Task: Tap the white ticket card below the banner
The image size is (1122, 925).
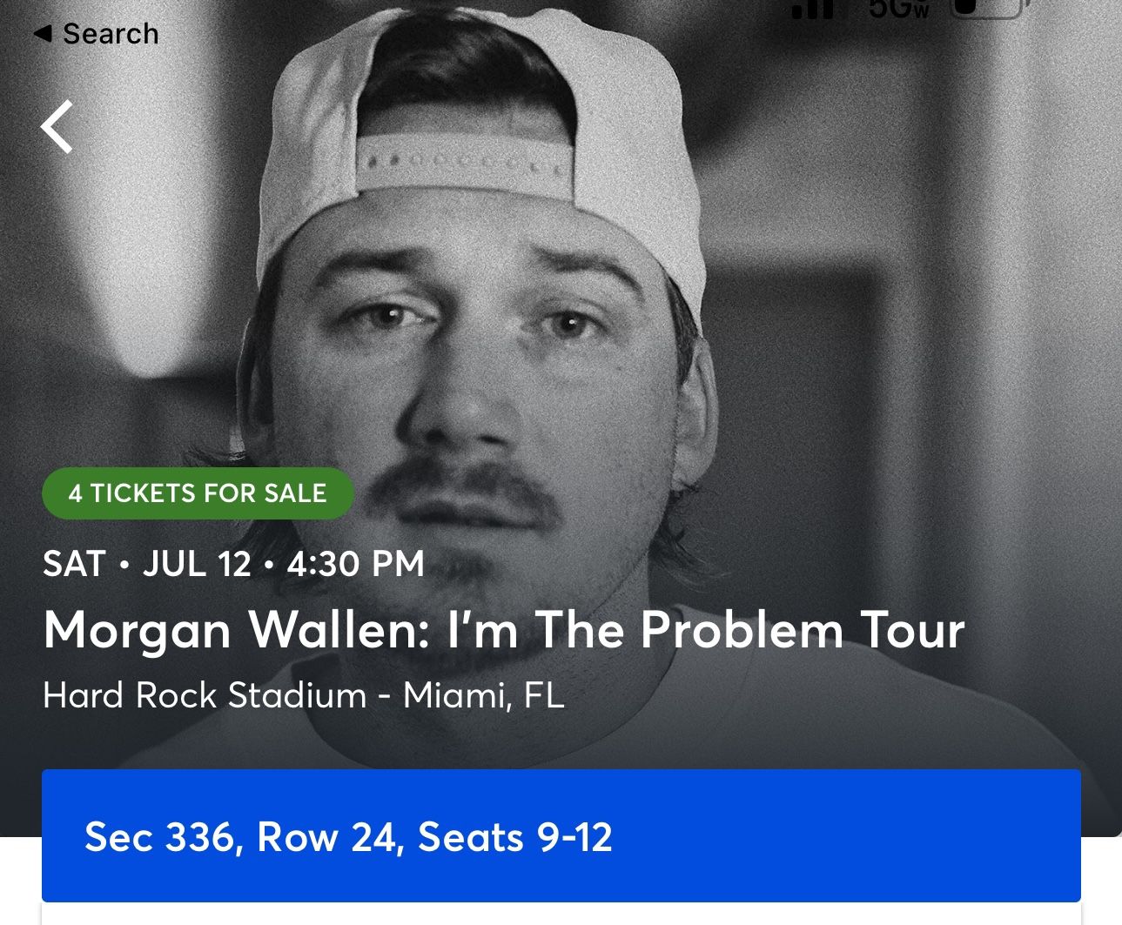Action: 561,914
